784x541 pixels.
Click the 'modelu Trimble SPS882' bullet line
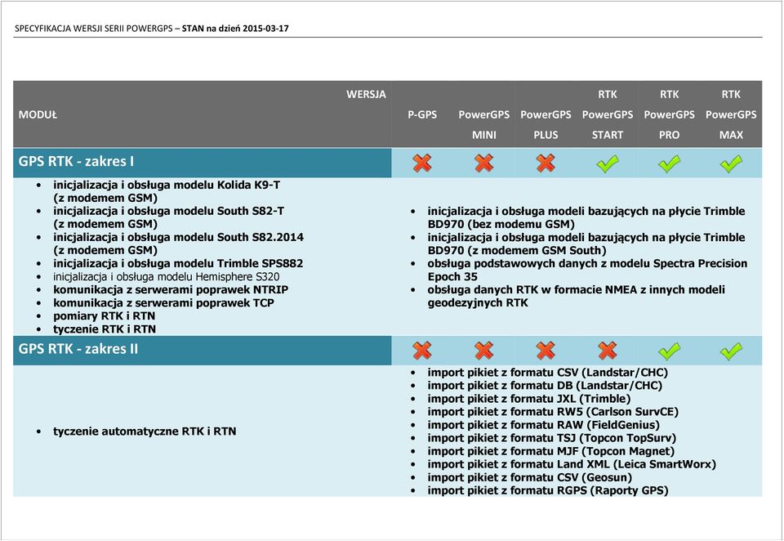point(178,264)
